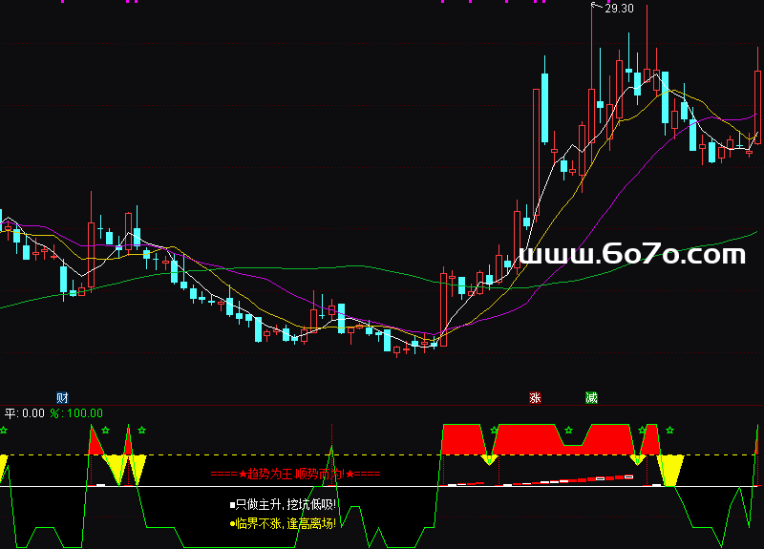Select the red filled block under 涨 marker
The width and height of the screenshot is (764, 549).
pos(530,439)
